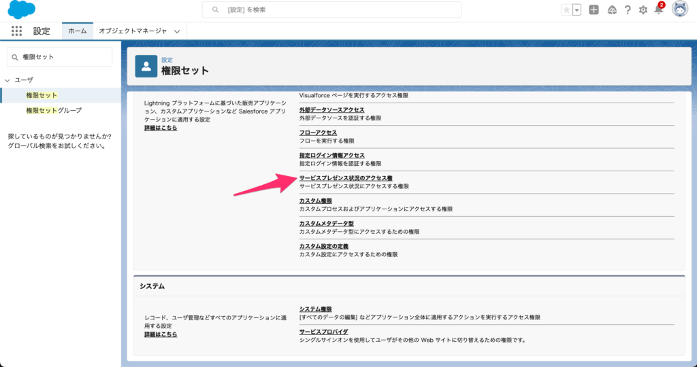Image resolution: width=697 pixels, height=367 pixels.
Task: Open the setup gear icon
Action: pyautogui.click(x=643, y=10)
